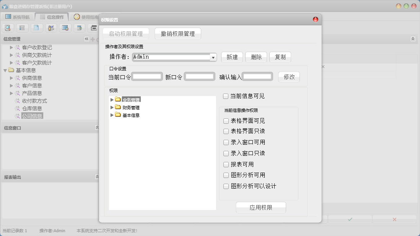Viewport: 420px width, 236px height.
Task: Select 仓库信息 in the 信息管理 tree
Action: (32, 108)
